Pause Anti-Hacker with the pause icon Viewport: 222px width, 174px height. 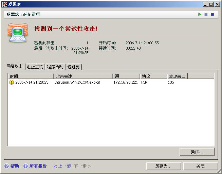206,14
